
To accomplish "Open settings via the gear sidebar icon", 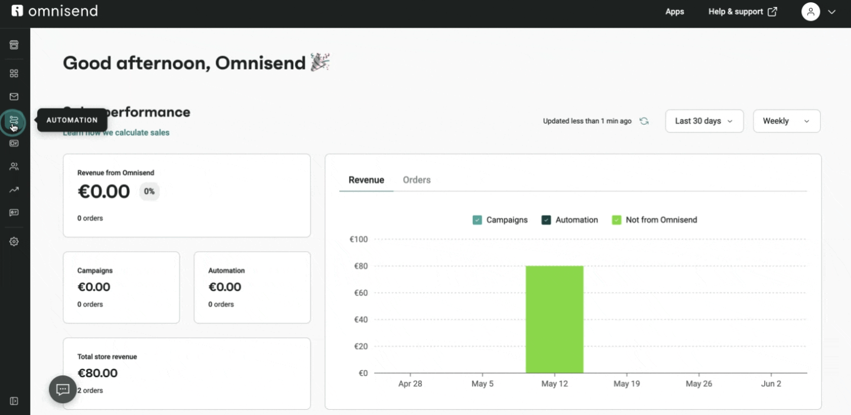I will [14, 242].
